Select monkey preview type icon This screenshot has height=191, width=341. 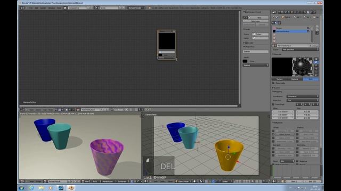pyautogui.click(x=316, y=69)
